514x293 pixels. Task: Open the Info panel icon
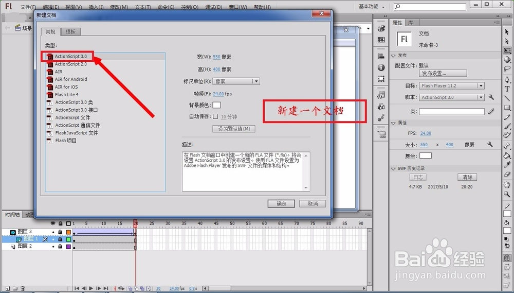[x=381, y=67]
